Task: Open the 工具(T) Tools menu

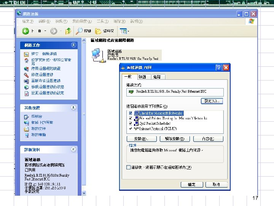Action: click(103, 21)
